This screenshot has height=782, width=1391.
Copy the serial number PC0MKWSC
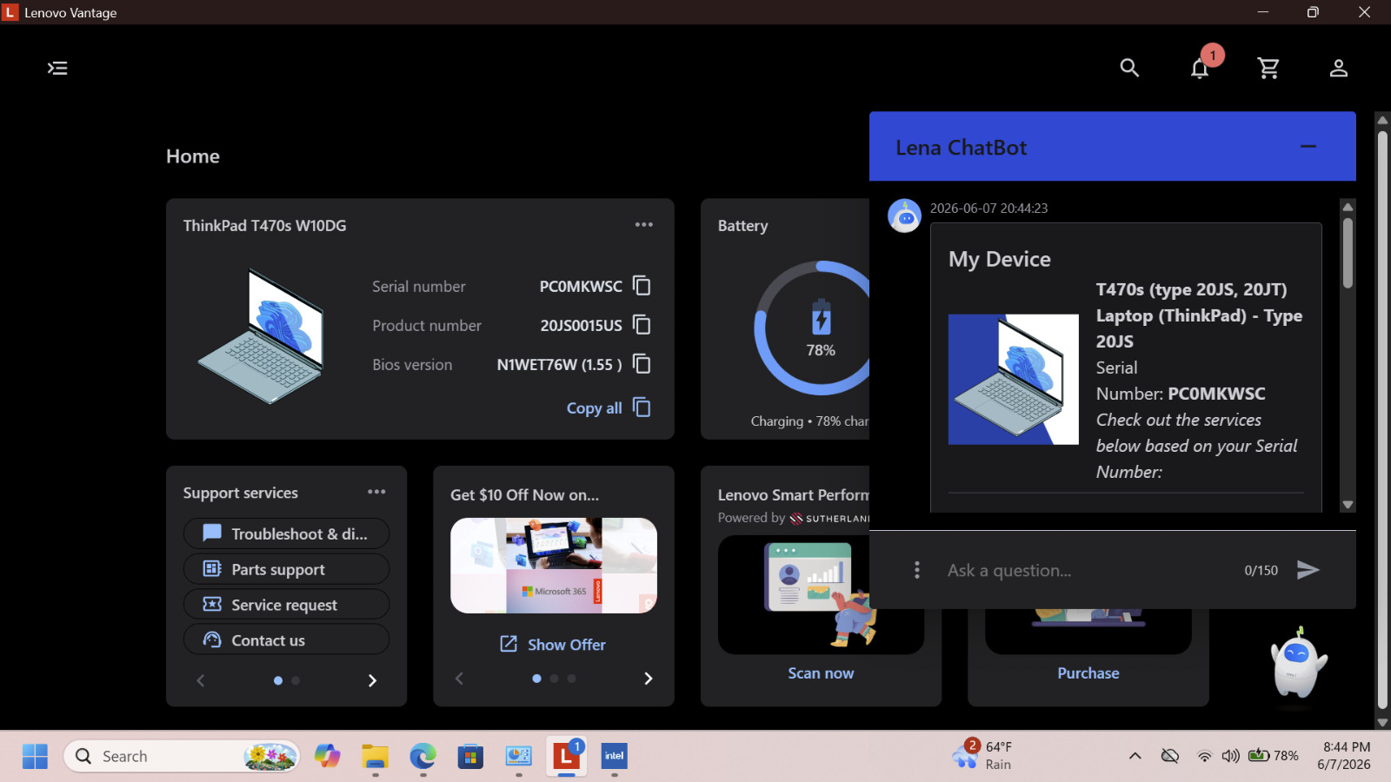tap(642, 286)
